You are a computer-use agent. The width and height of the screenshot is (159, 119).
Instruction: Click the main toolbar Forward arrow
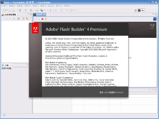[x=77, y=10]
